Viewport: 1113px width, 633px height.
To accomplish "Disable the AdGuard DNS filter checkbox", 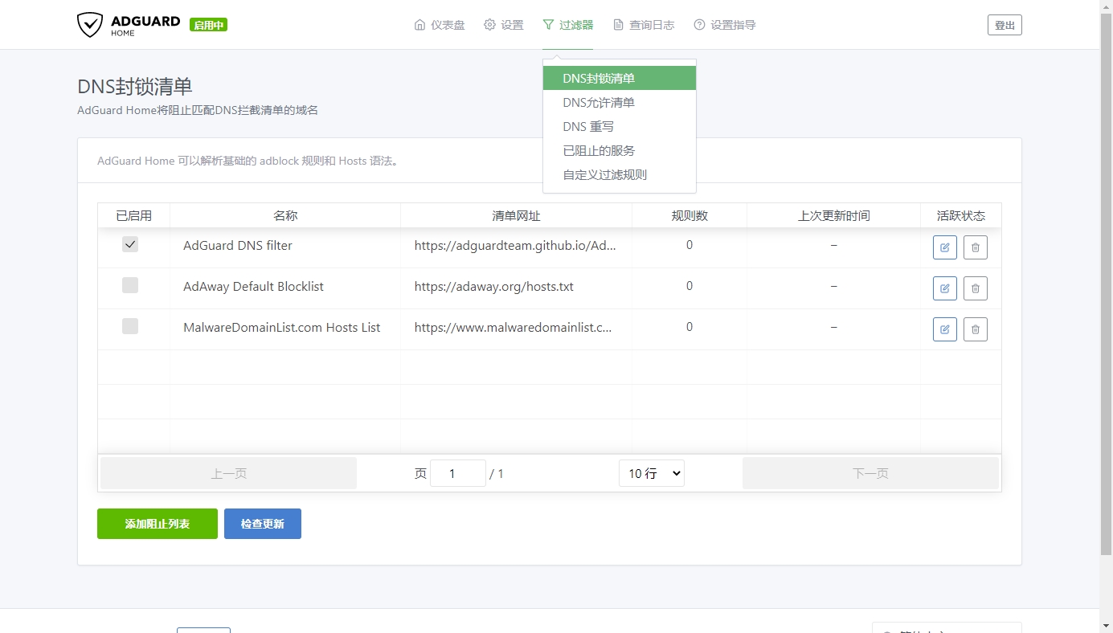I will pyautogui.click(x=130, y=244).
